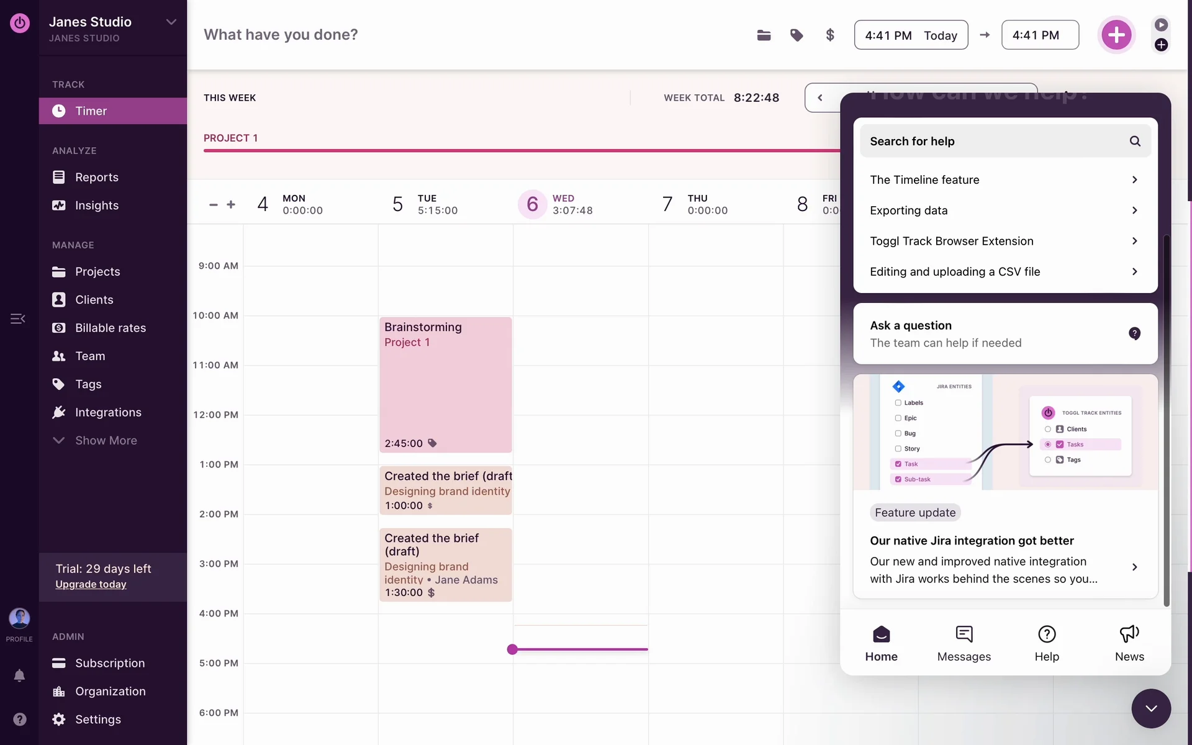Select manual mode plus icon

(1161, 45)
